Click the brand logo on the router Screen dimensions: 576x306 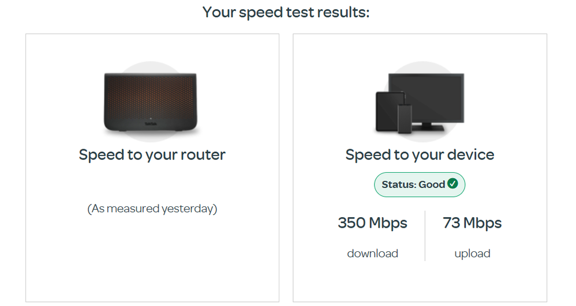tap(152, 124)
